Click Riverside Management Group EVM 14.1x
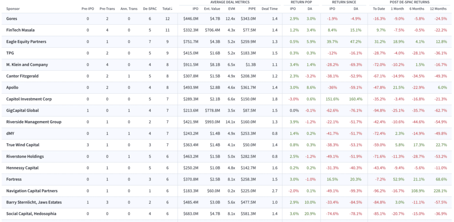454x222 pixels. click(230, 122)
